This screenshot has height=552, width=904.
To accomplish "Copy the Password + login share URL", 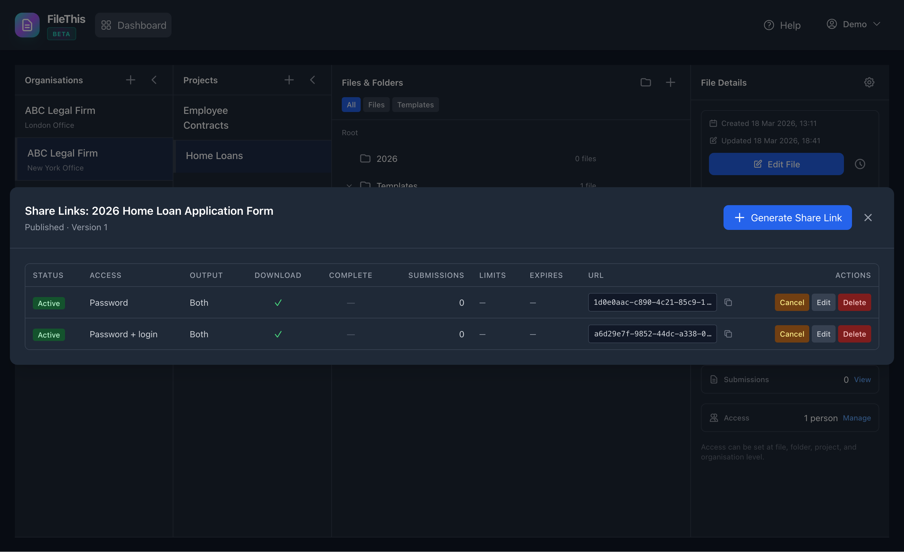I will (728, 334).
